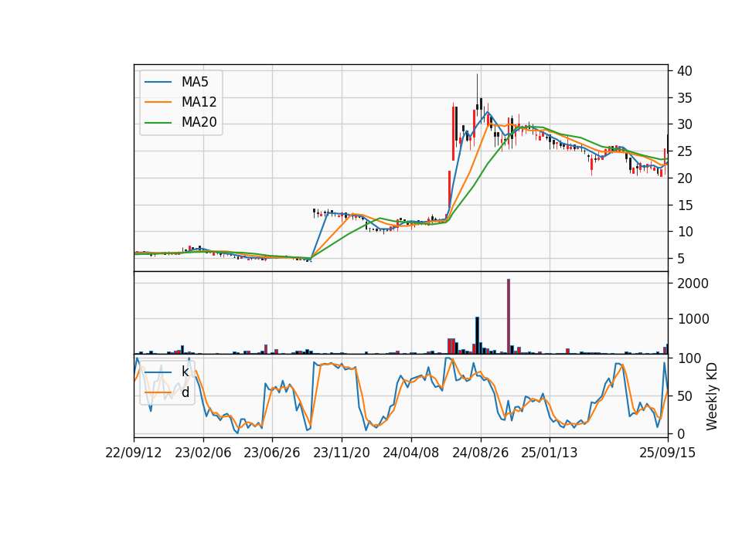Click the d legend label
Image resolution: width=742 pixels, height=533 pixels.
pyautogui.click(x=185, y=392)
